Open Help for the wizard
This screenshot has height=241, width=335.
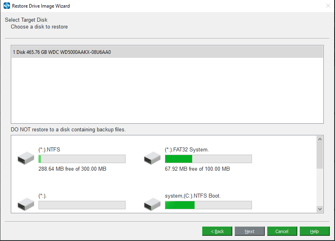click(x=315, y=231)
